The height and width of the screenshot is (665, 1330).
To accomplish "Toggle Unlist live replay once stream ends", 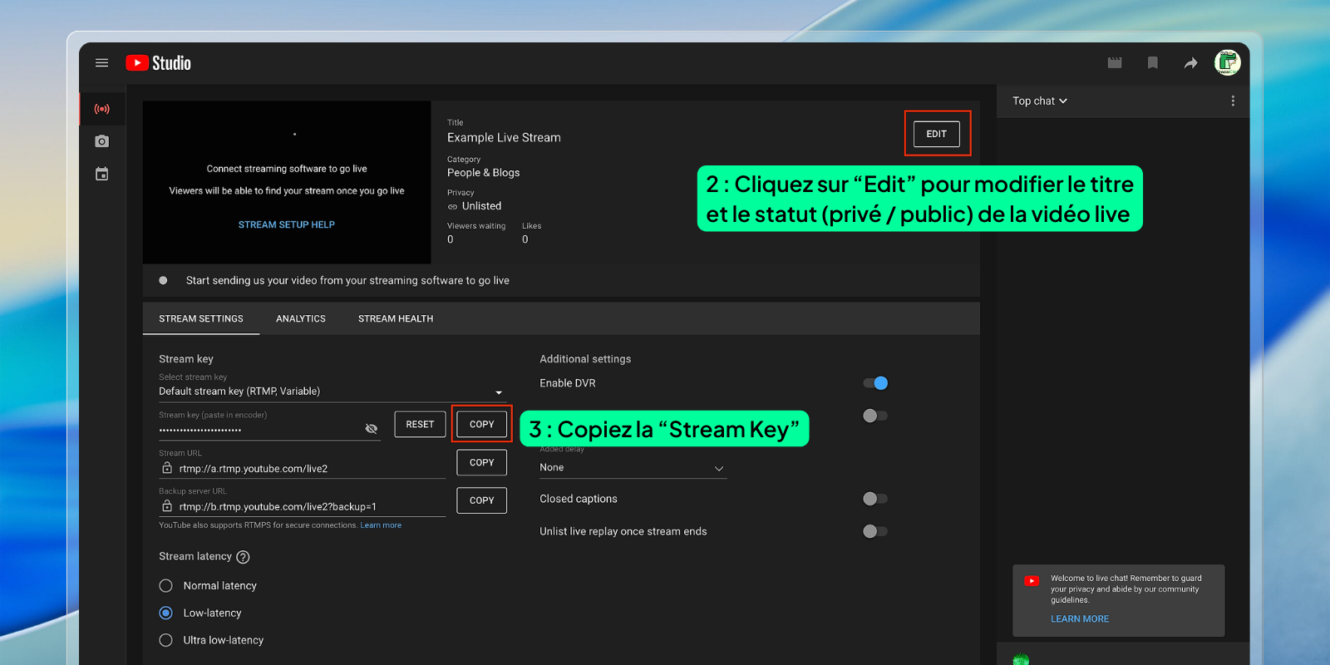I will click(875, 531).
